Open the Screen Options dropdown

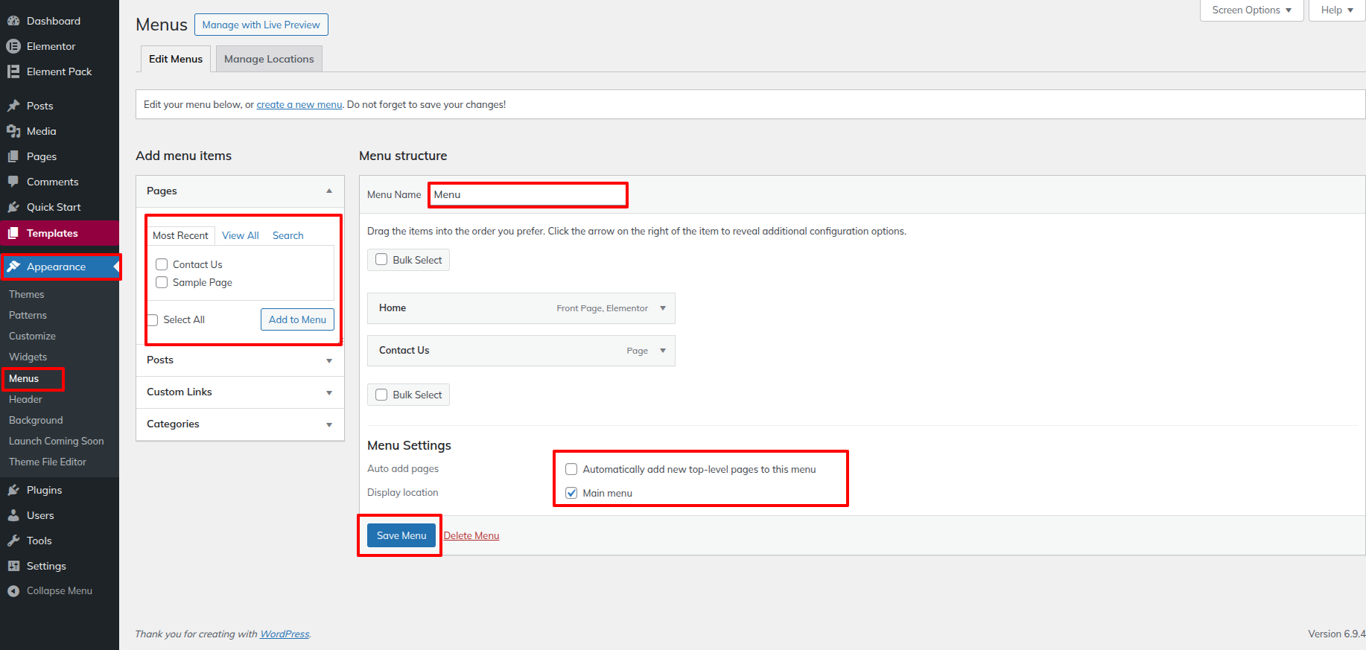click(x=1251, y=10)
